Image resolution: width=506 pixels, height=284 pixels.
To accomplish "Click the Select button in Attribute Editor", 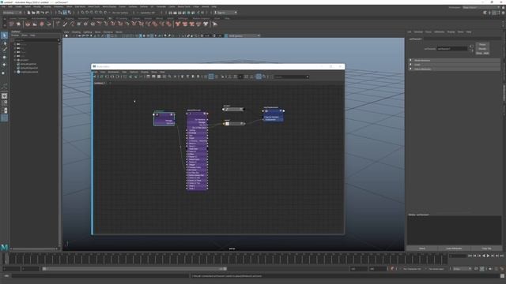I will pyautogui.click(x=421, y=248).
